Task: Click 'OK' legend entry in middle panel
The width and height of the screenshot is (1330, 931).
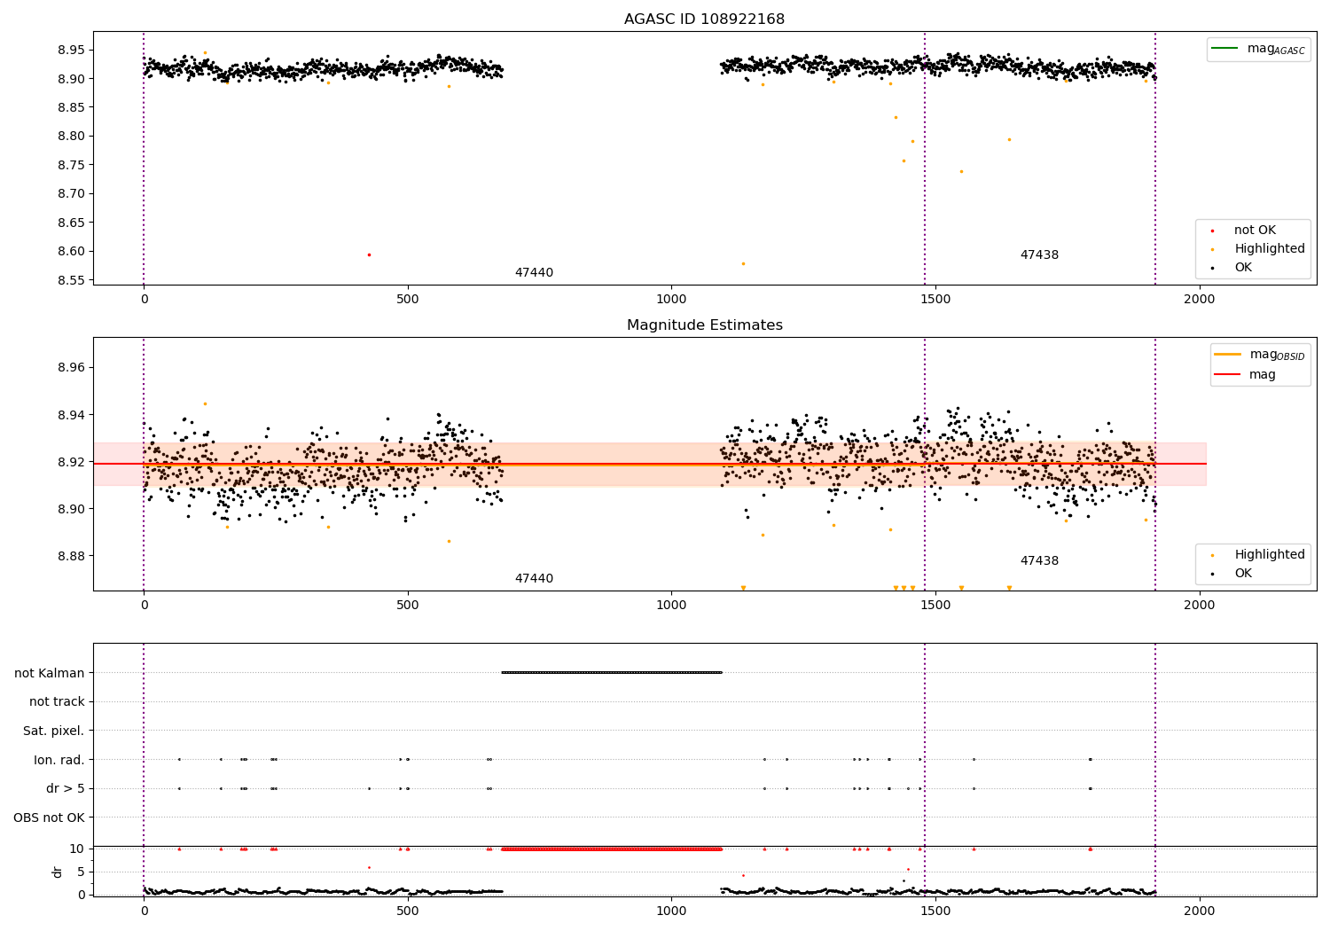Action: coord(1243,574)
